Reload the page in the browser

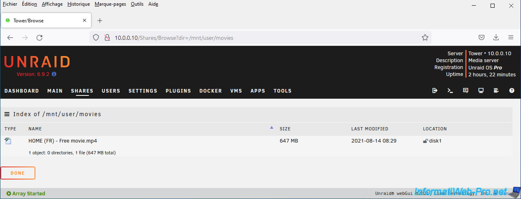tap(39, 37)
